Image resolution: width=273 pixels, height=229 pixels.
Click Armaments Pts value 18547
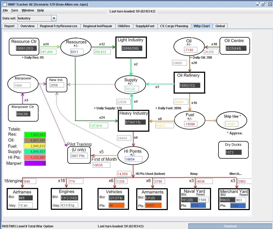153,205
